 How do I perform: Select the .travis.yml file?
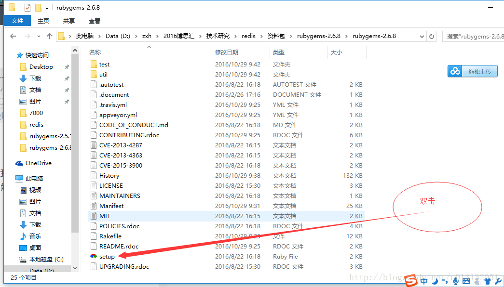(x=113, y=104)
